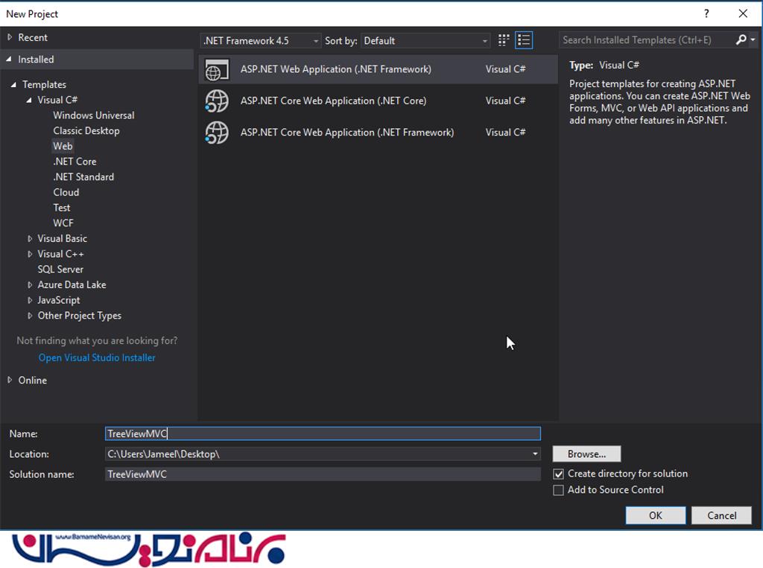
Task: Open search options dropdown arrow
Action: (x=753, y=40)
